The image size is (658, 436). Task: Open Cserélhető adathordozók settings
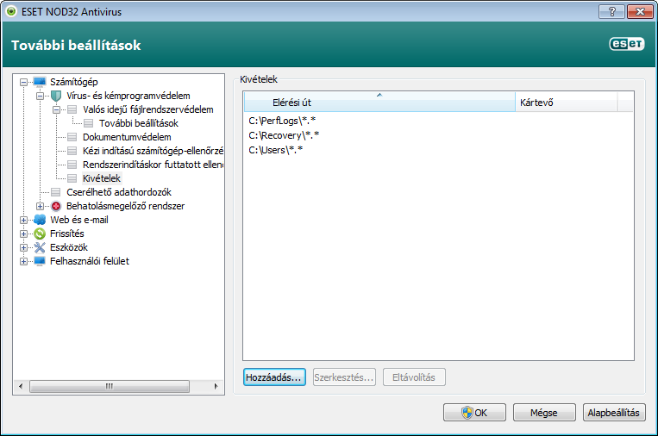[119, 192]
